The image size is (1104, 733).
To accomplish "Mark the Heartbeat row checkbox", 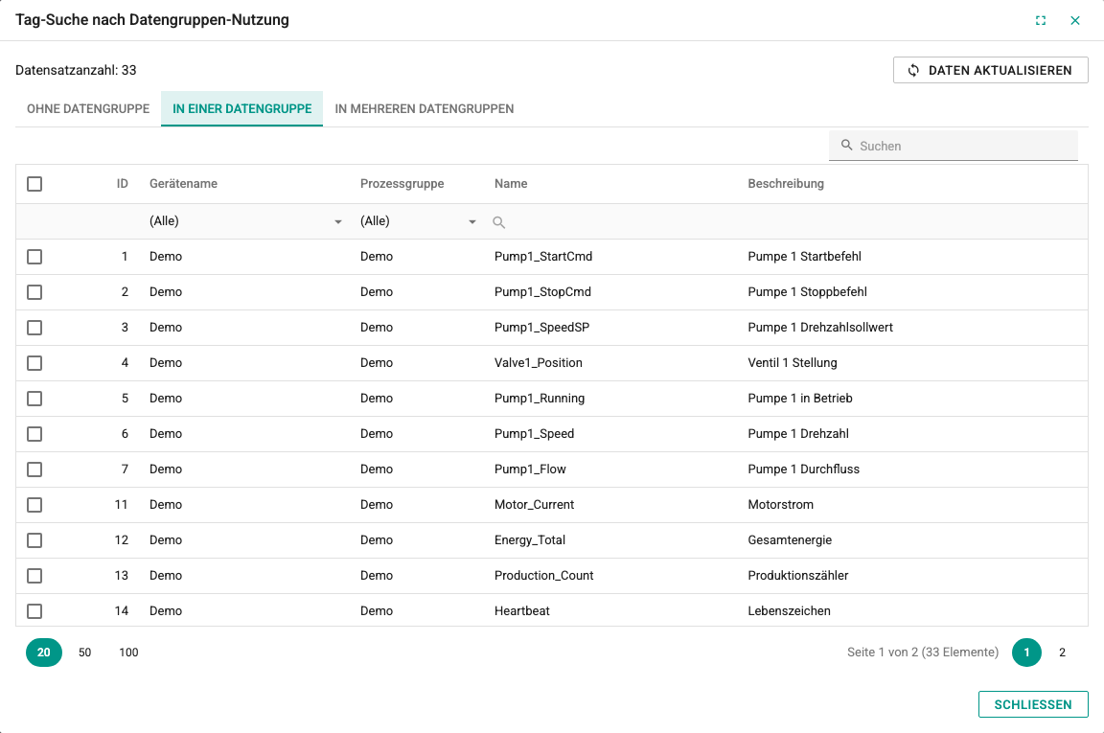I will click(x=34, y=611).
